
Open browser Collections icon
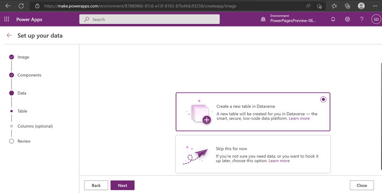(348, 6)
